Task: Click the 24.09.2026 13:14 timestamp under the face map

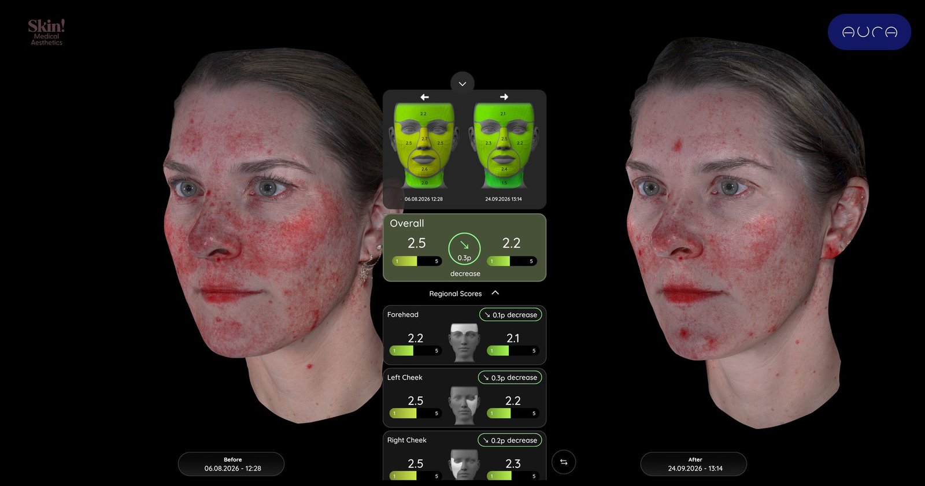Action: point(504,199)
